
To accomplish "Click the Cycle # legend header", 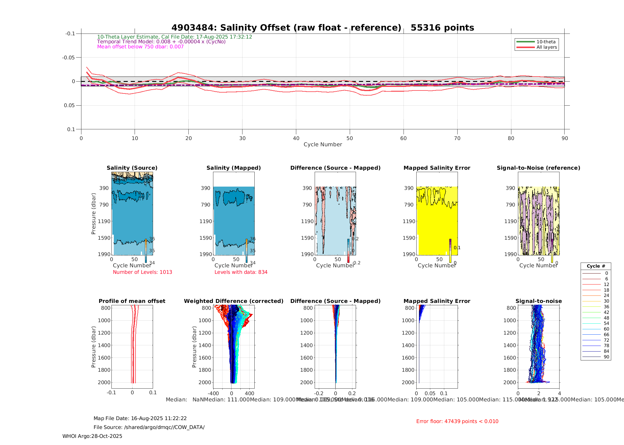I will 595,266.
